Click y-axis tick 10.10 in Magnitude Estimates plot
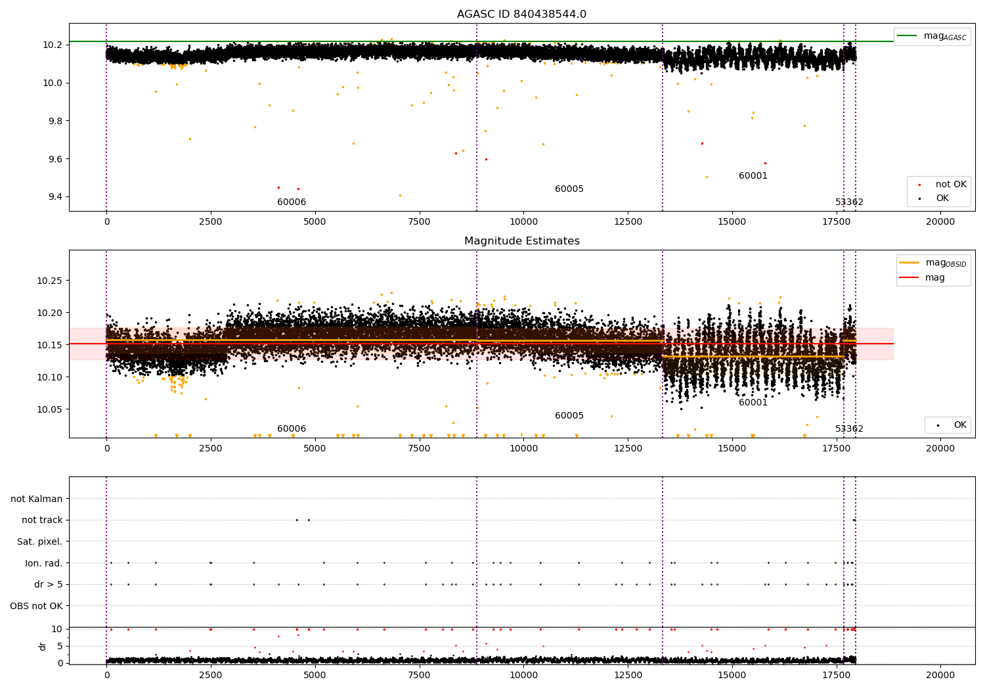Image resolution: width=985 pixels, height=690 pixels. coord(50,378)
